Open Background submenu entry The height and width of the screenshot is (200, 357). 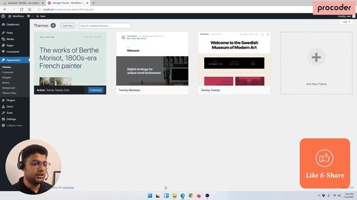pyautogui.click(x=9, y=88)
